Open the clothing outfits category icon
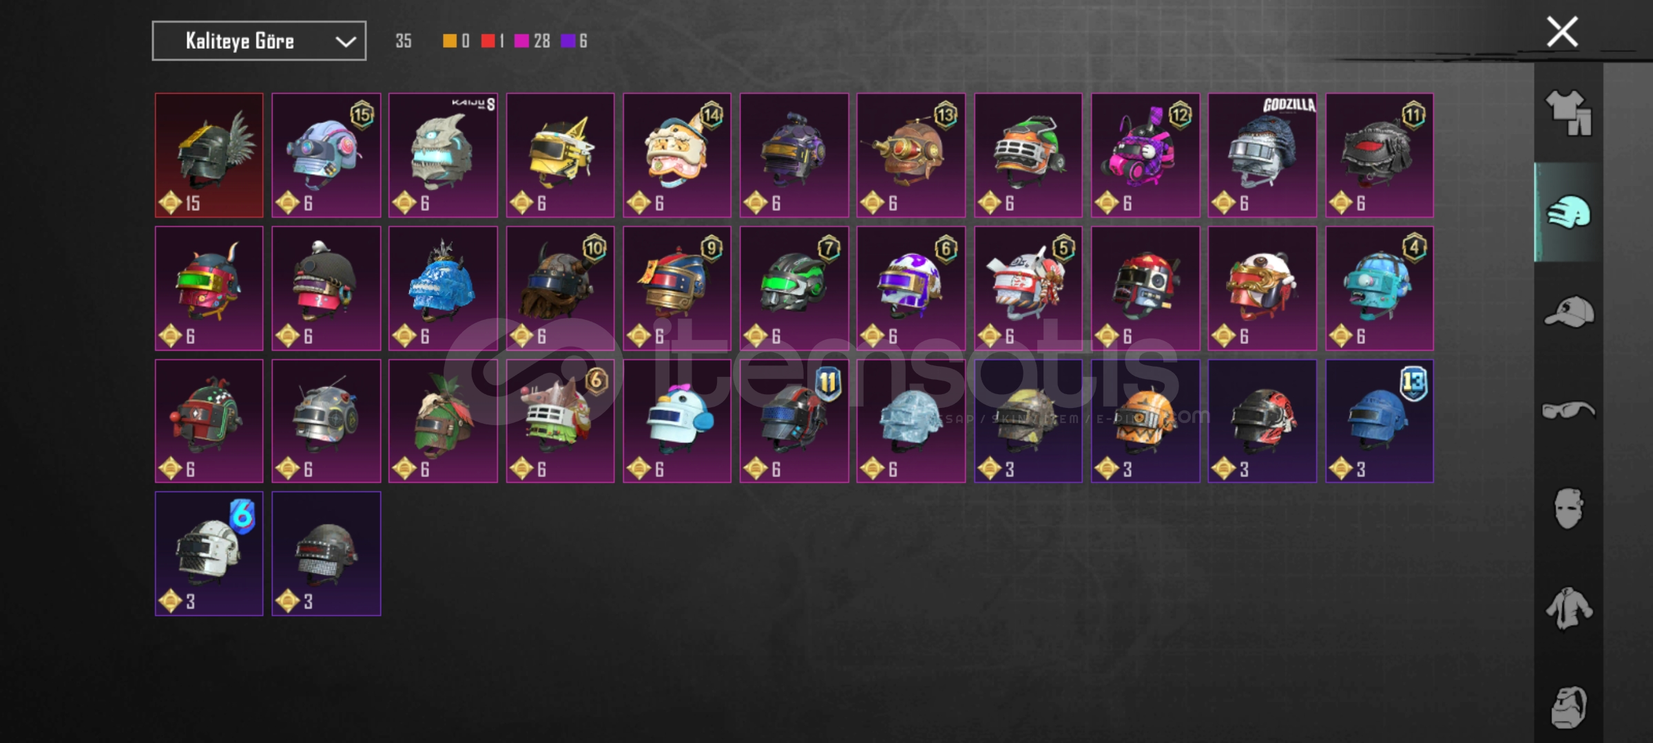 pyautogui.click(x=1568, y=114)
